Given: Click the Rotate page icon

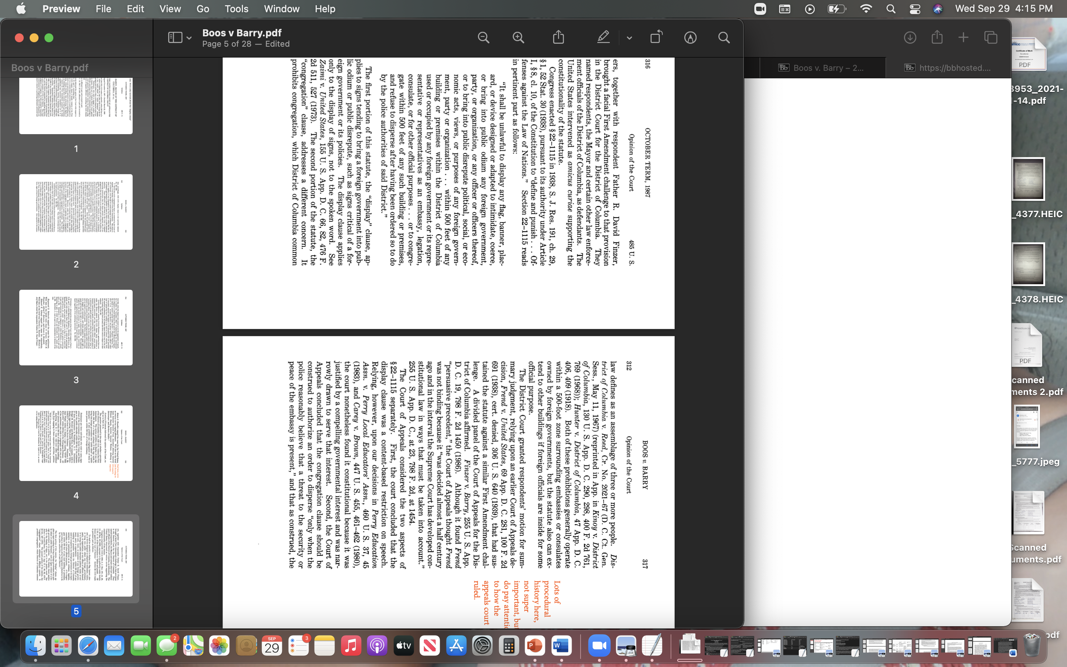Looking at the screenshot, I should tap(656, 37).
